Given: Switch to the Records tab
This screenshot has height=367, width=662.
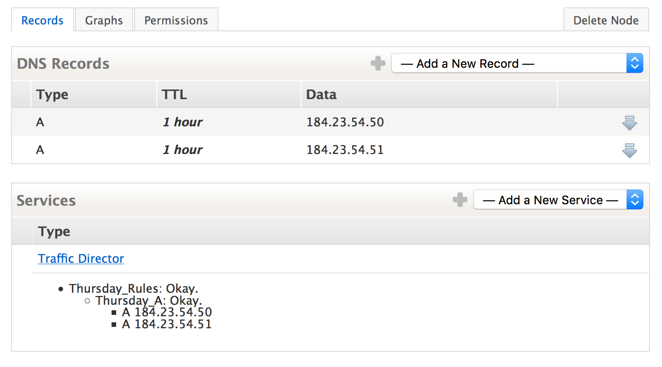Looking at the screenshot, I should [42, 21].
